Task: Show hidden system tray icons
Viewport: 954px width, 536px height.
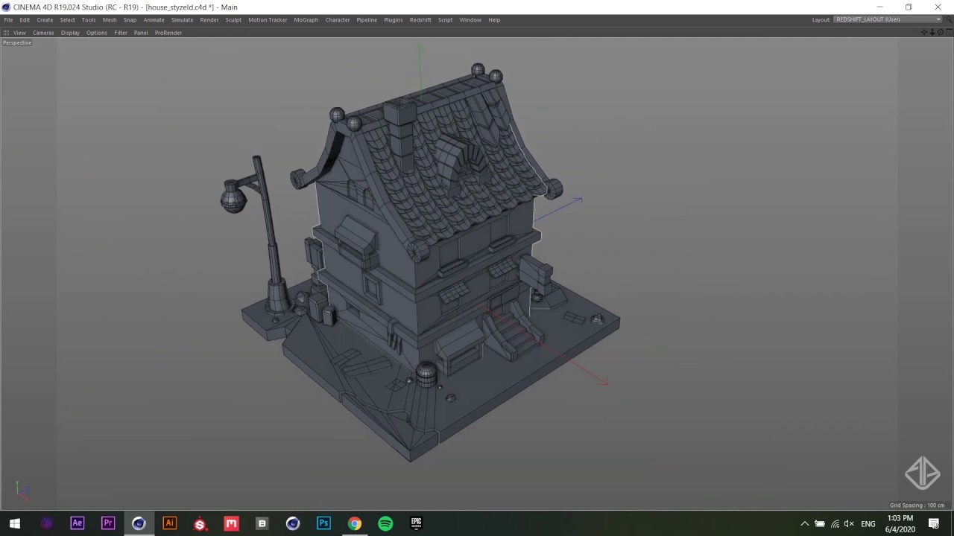Action: coord(804,524)
